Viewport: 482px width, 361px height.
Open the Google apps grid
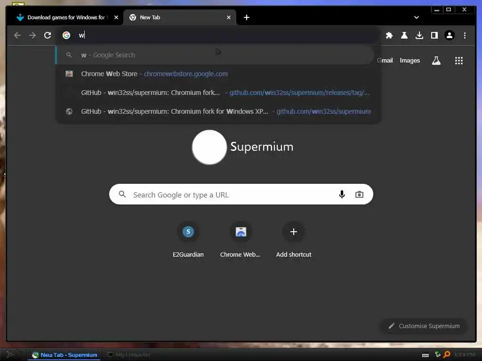coord(458,61)
